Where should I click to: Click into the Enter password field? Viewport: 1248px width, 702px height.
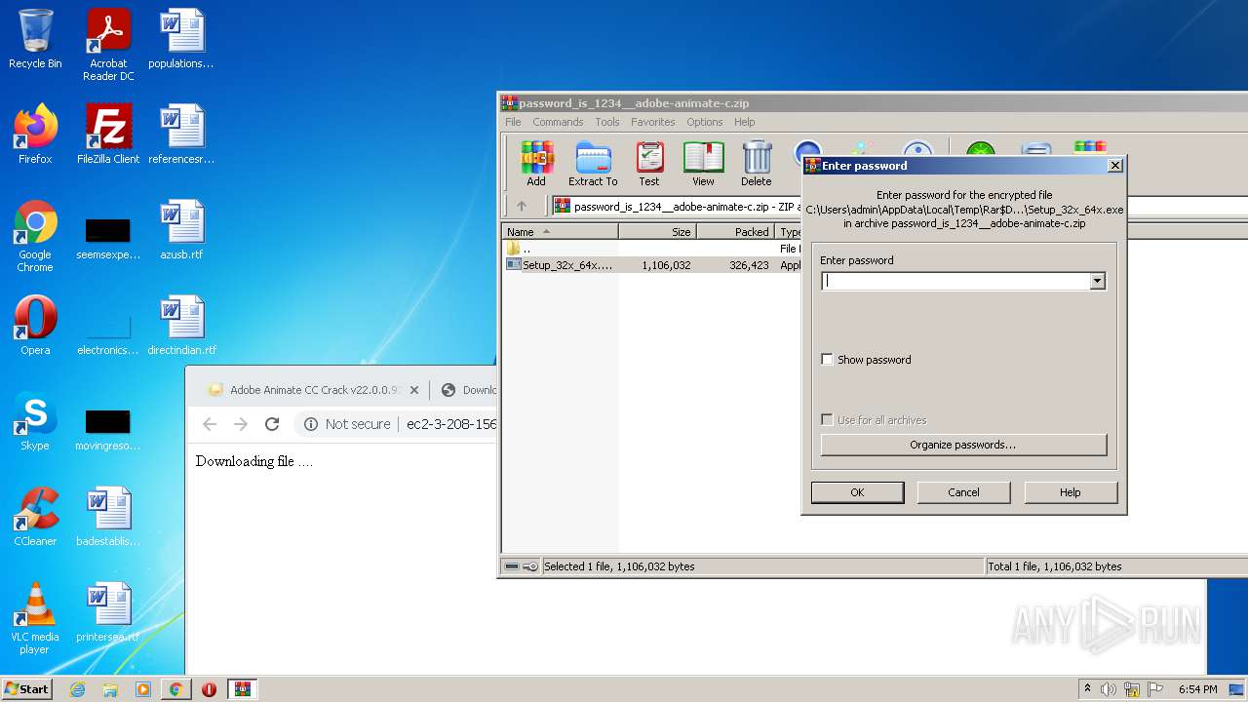coord(955,281)
